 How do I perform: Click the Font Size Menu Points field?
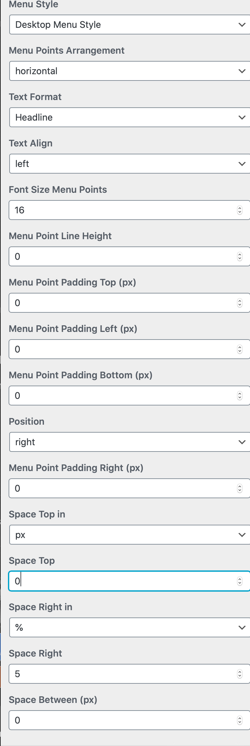(x=122, y=210)
